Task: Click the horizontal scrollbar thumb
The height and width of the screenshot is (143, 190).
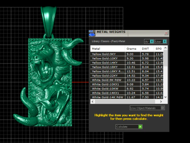Action: point(125,102)
